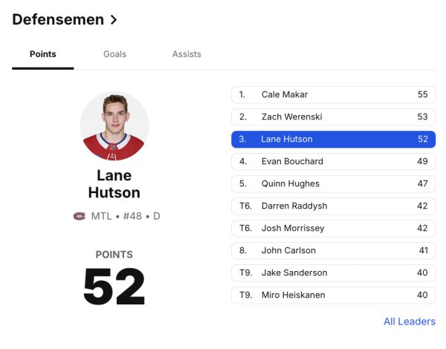
Task: Click the large 52 points total
Action: coord(114,287)
